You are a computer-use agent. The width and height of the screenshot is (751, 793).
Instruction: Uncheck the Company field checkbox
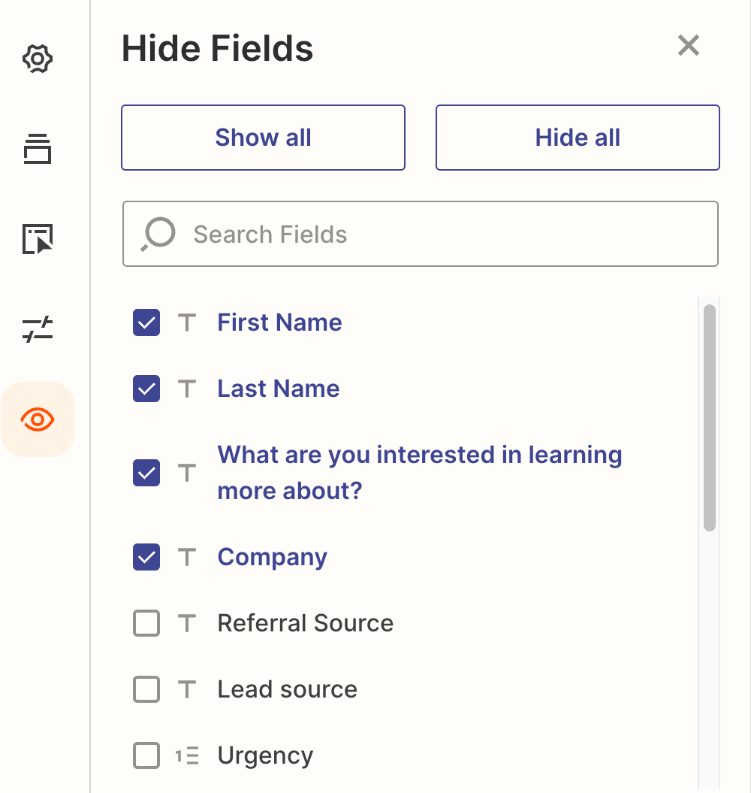(x=146, y=557)
